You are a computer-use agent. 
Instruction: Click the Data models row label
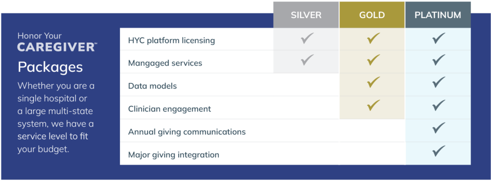pyautogui.click(x=152, y=86)
